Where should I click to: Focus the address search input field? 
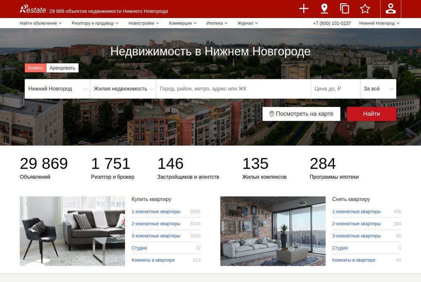233,89
